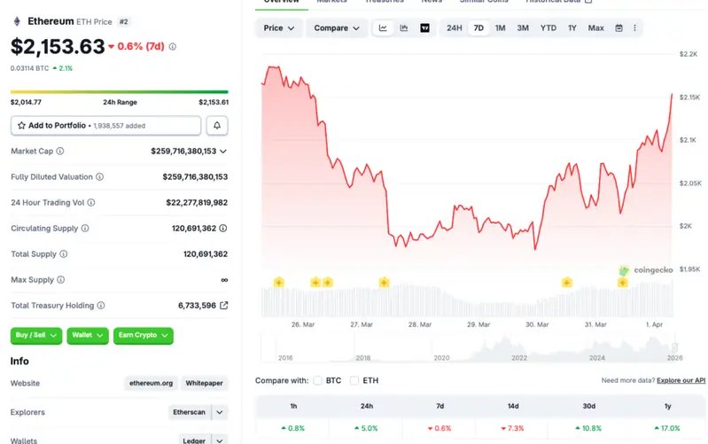Switch to candlestick chart icon
Screen dimensions: 708x444
404,28
